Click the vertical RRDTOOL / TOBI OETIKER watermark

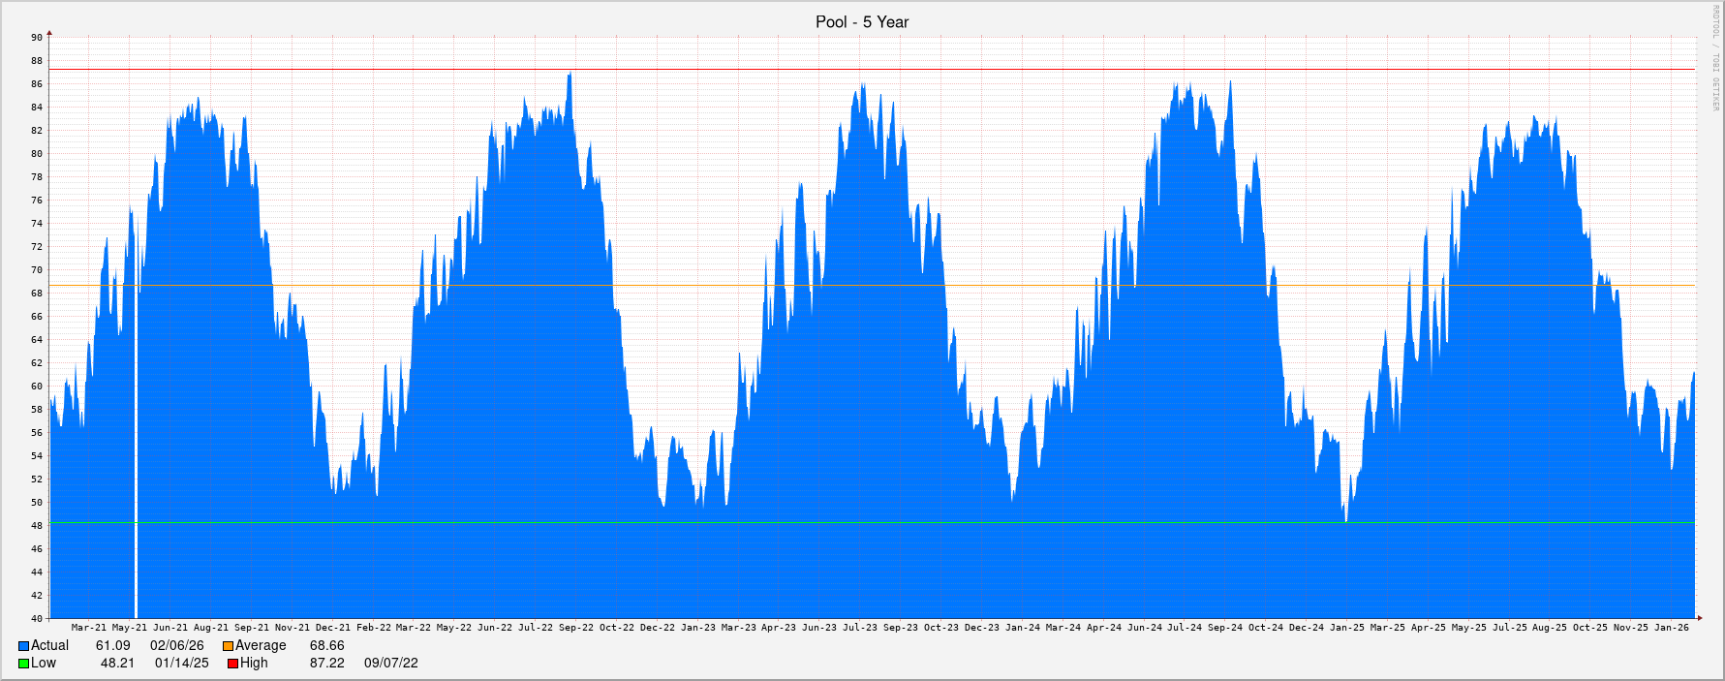[x=1714, y=58]
